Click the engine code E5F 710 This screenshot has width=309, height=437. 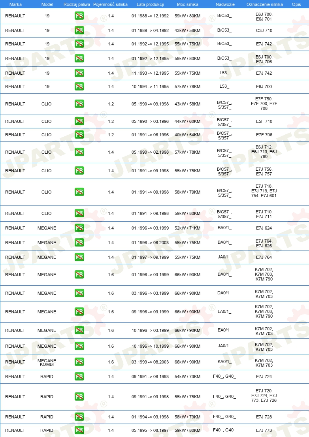264,121
